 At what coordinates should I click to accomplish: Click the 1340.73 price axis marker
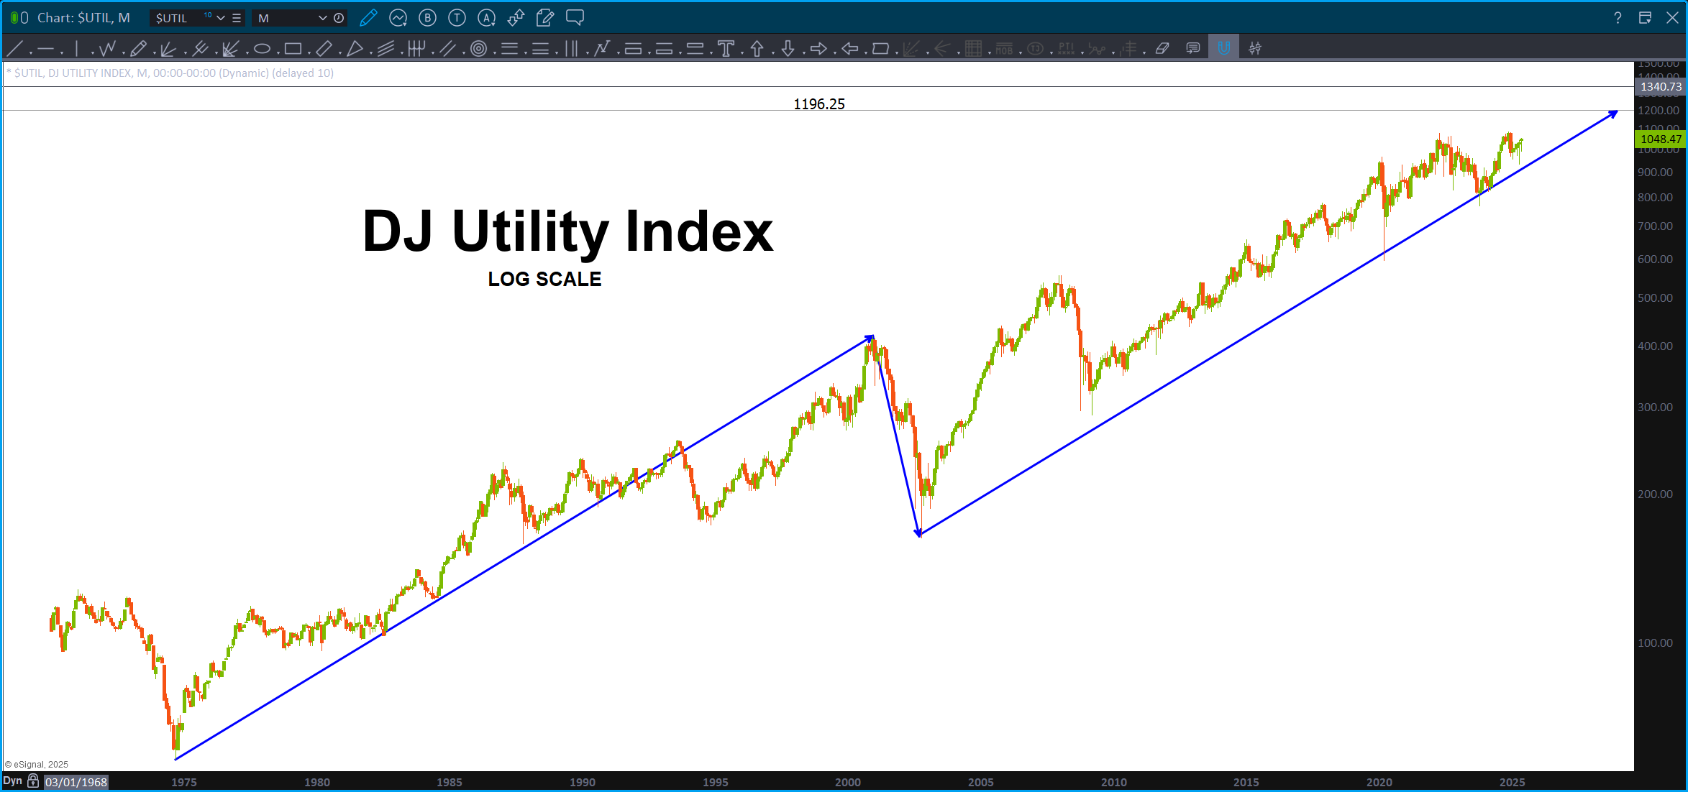tap(1661, 87)
